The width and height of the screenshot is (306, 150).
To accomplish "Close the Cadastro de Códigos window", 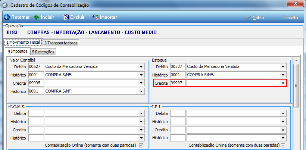I will click(x=296, y=3).
